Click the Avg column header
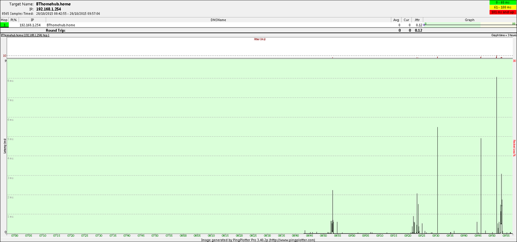517x242 pixels. 396,20
